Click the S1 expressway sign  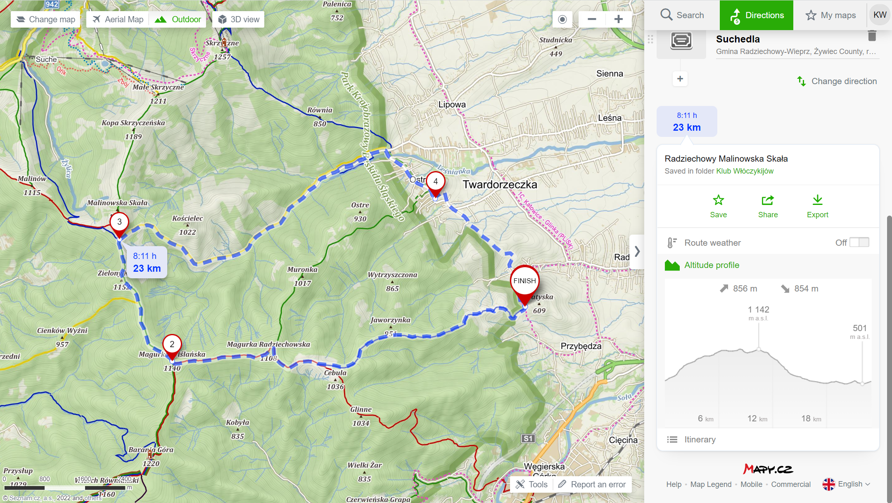(x=528, y=438)
